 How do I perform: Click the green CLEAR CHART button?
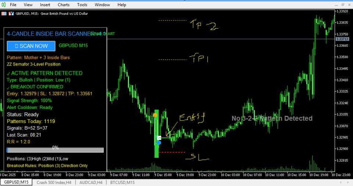tap(103, 34)
